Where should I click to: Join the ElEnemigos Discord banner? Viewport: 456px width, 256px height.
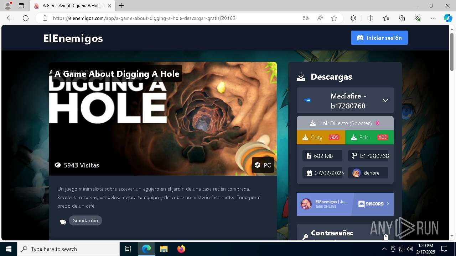[345, 204]
